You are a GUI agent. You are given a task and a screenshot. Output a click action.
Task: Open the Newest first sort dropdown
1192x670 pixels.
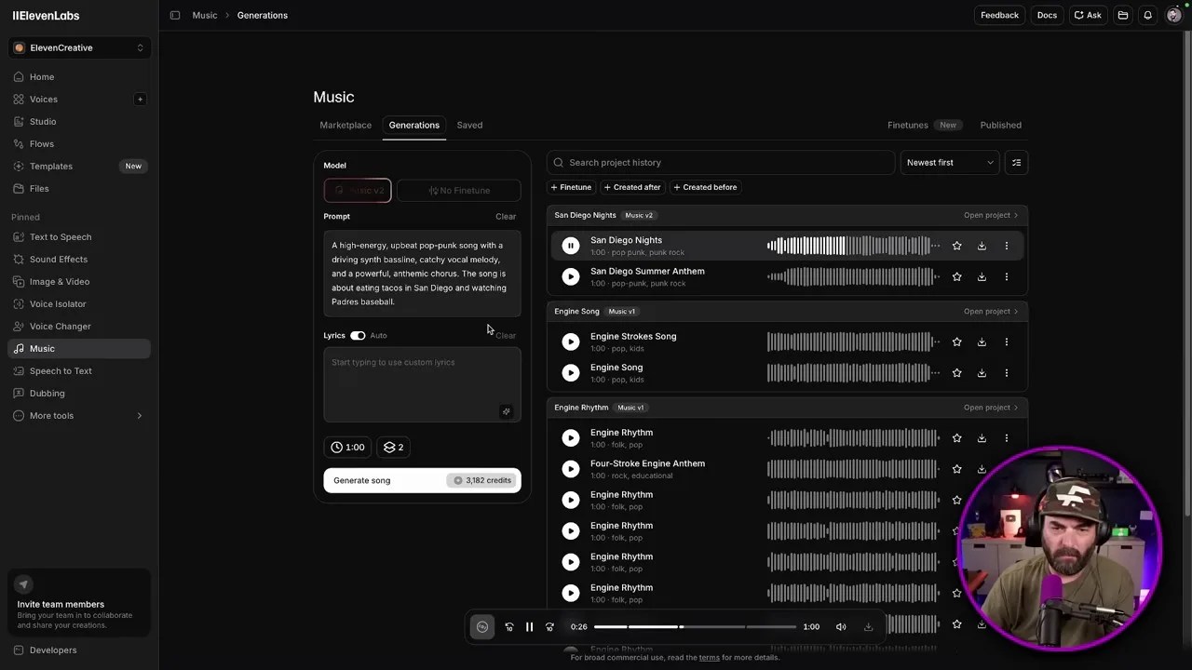click(949, 163)
